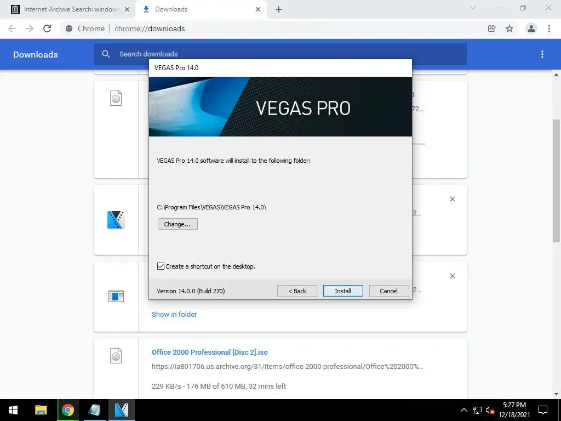Image resolution: width=561 pixels, height=421 pixels.
Task: Click the scrollbar up arrow
Action: click(x=556, y=75)
